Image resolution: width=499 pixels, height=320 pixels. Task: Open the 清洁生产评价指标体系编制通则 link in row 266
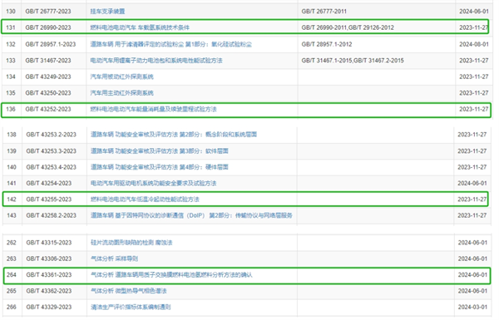coord(131,308)
